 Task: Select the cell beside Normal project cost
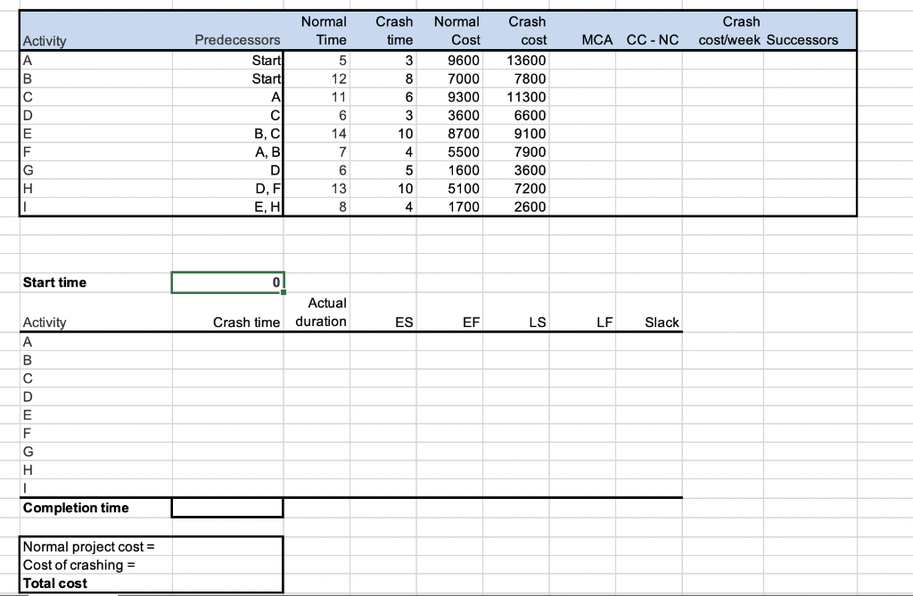click(x=227, y=546)
